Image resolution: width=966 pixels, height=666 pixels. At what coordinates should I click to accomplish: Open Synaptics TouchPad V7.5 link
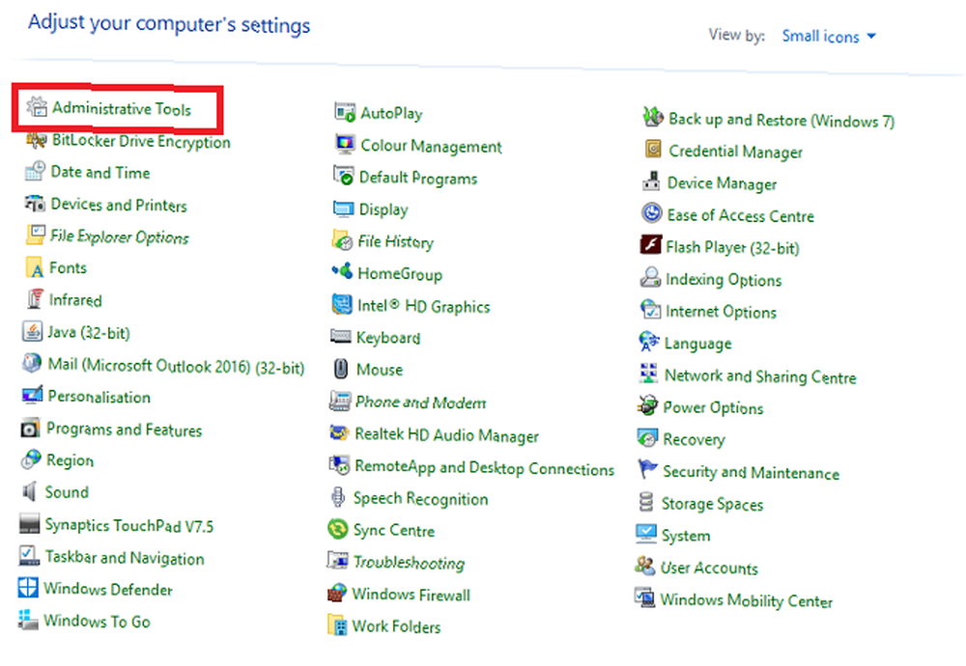pyautogui.click(x=129, y=525)
